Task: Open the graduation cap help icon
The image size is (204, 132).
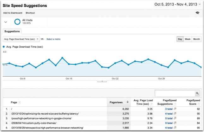Action: point(197,13)
